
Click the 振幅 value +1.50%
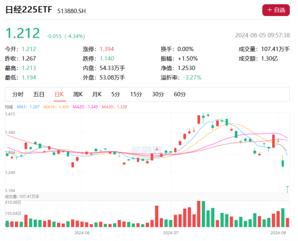click(188, 59)
